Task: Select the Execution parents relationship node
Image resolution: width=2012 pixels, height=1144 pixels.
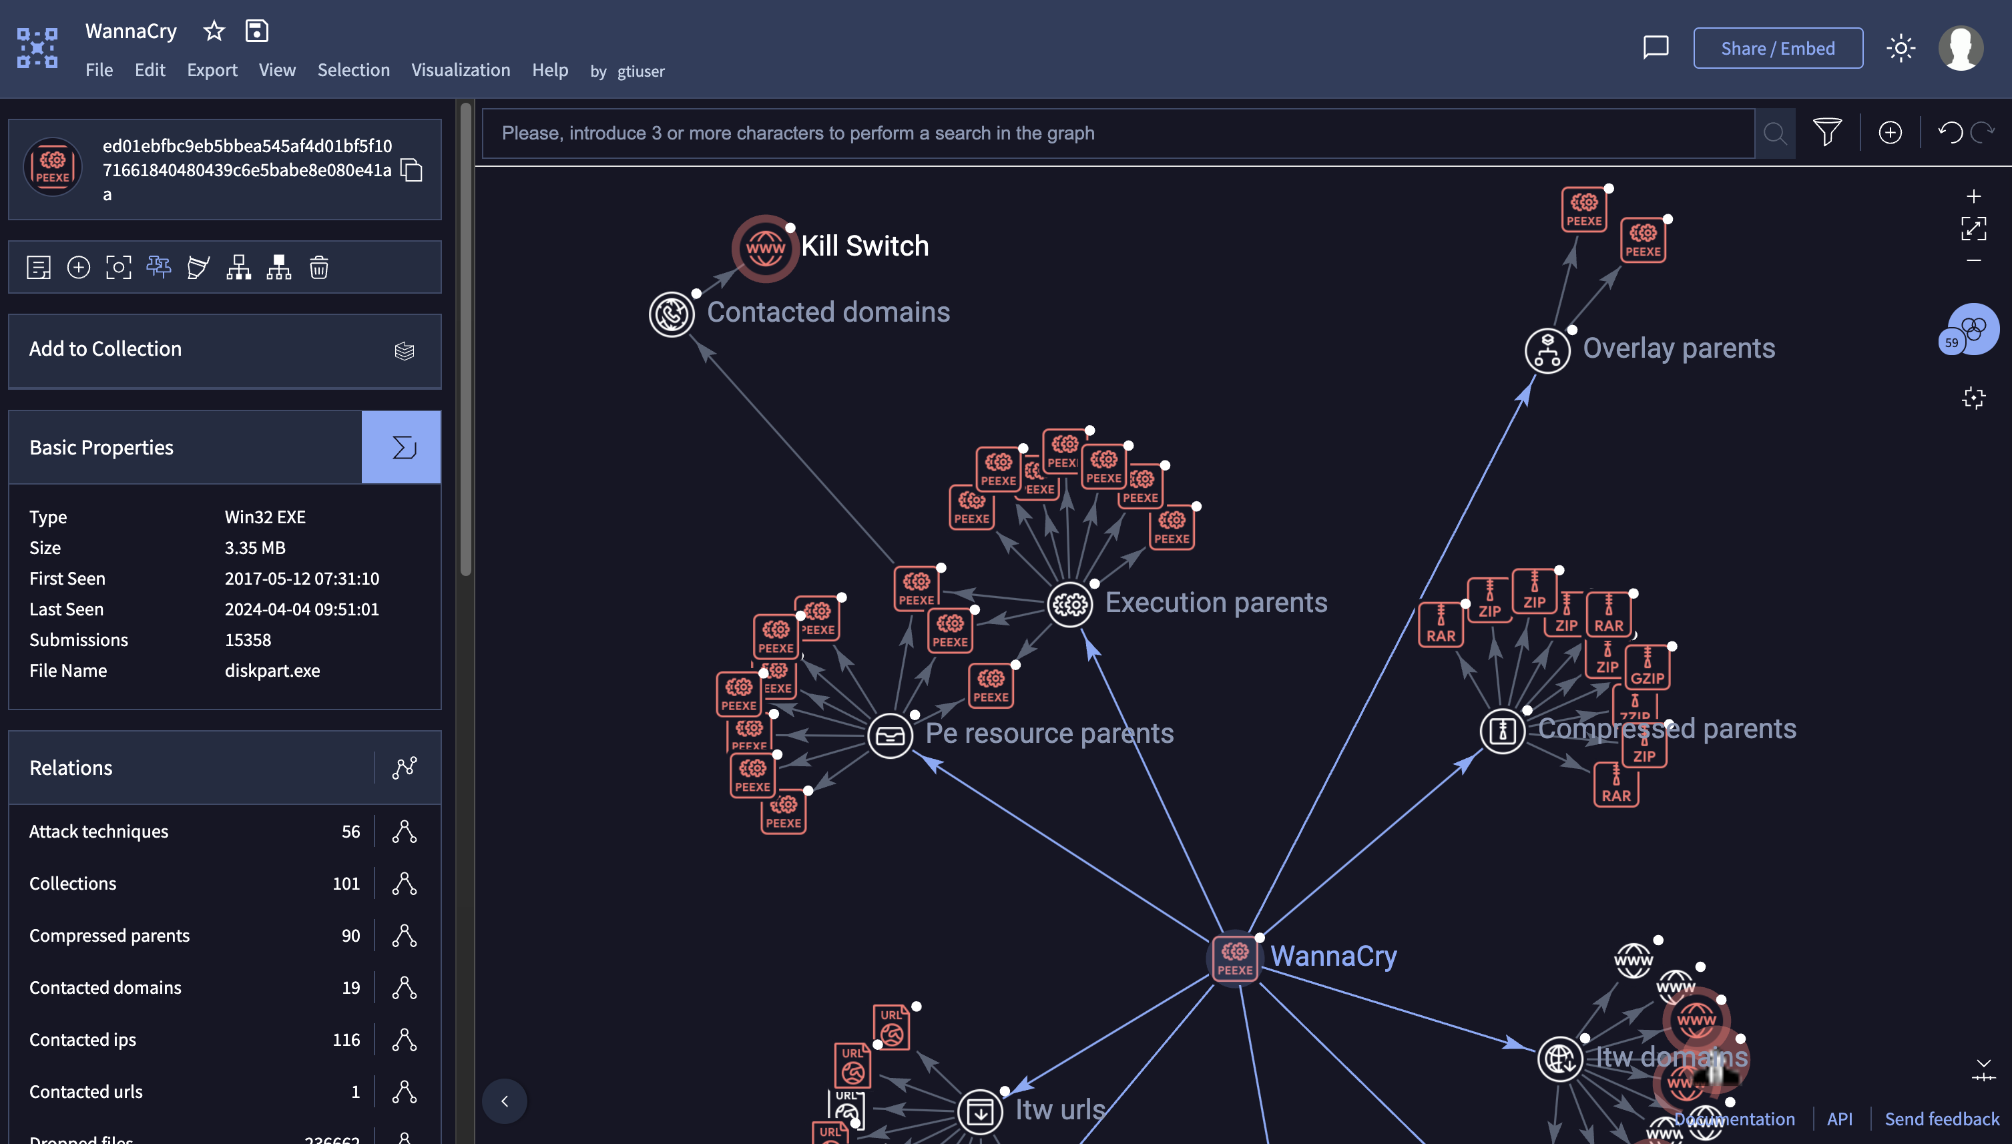Action: [1070, 604]
